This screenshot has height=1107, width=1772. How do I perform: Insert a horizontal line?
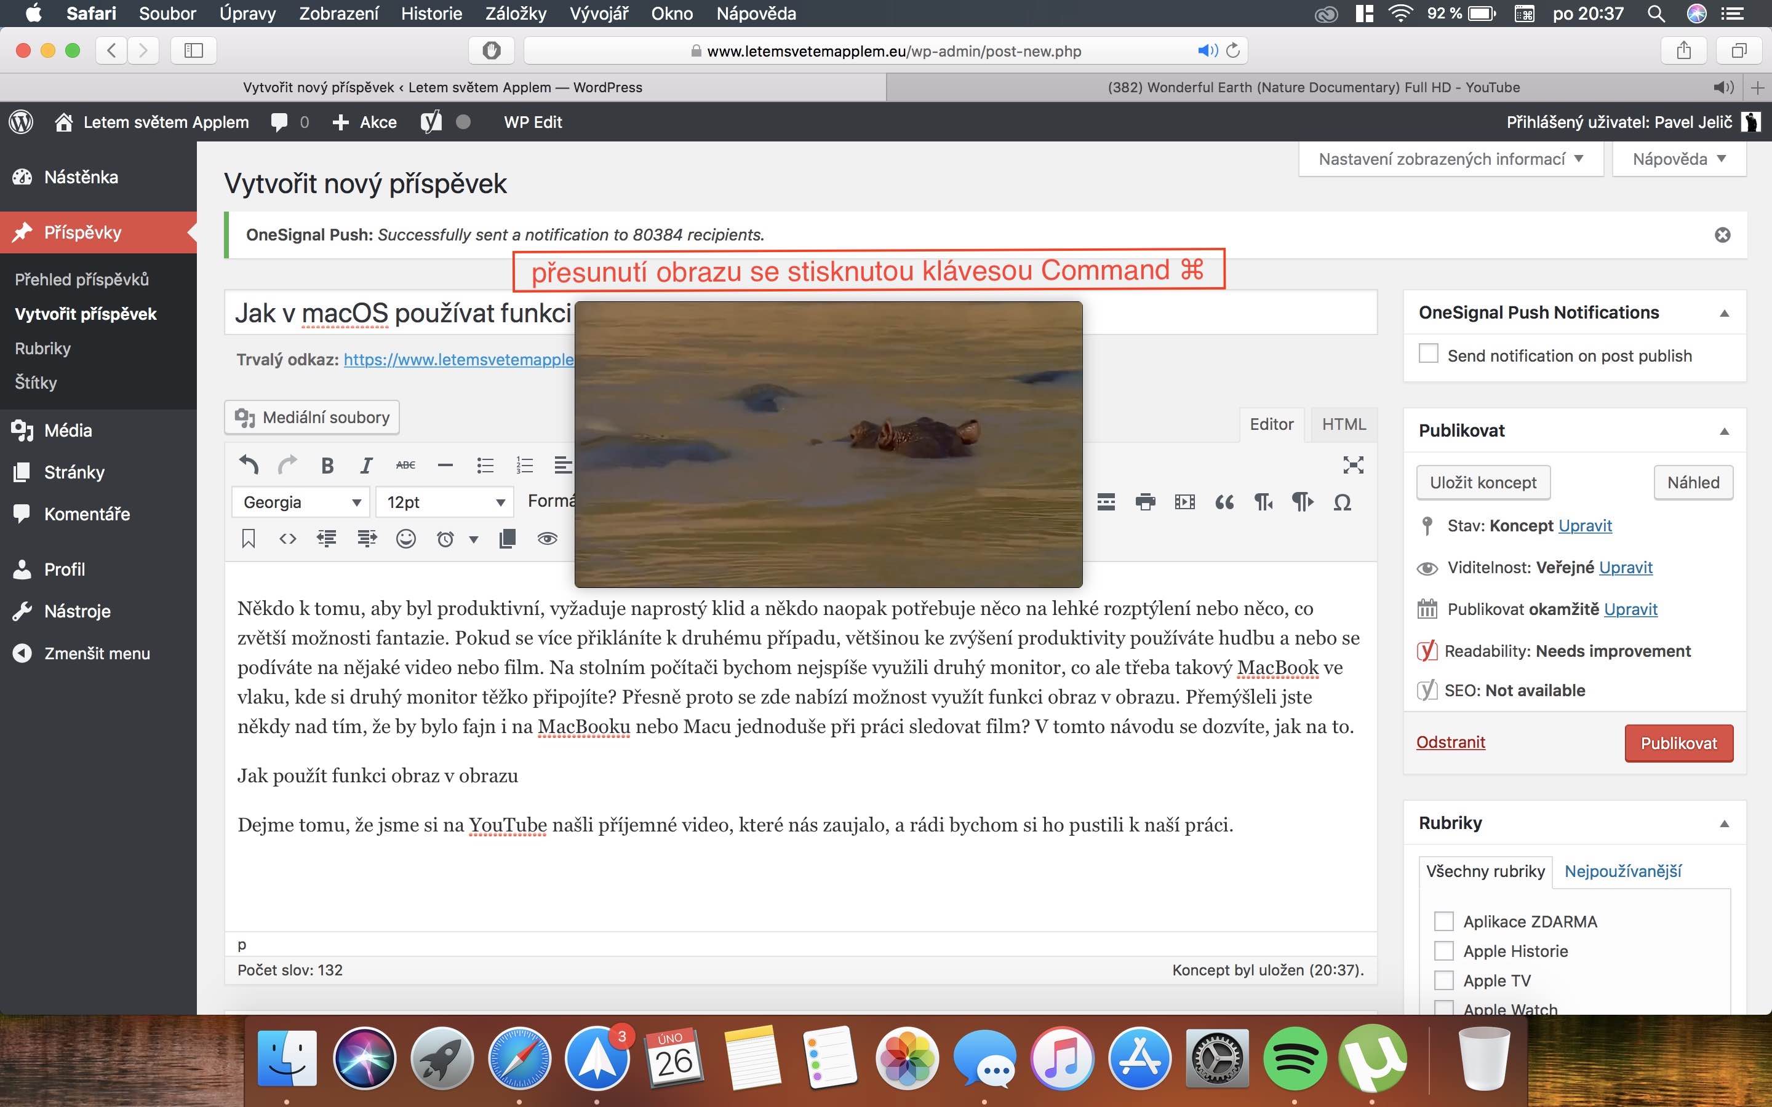445,465
